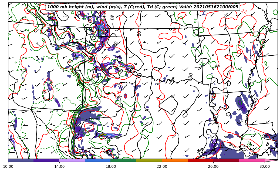Select the orange colorbar segment
The width and height of the screenshot is (280, 171).
point(175,160)
